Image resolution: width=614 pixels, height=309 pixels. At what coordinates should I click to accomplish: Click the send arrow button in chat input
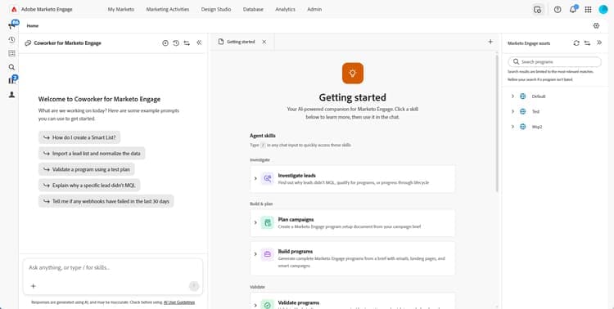194,286
